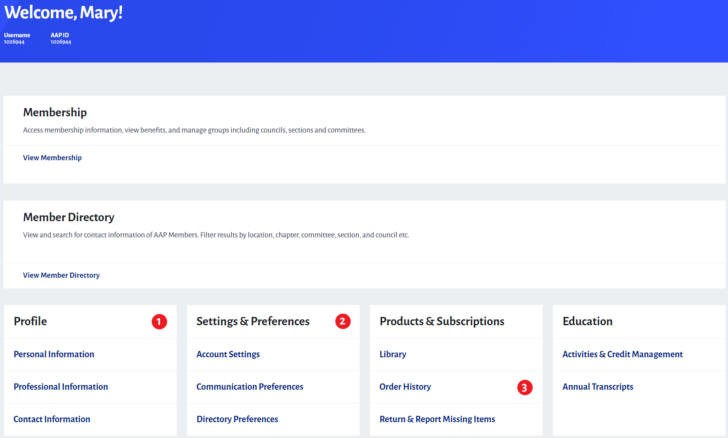This screenshot has width=728, height=438.
Task: Click the red badge numbered 3
Action: click(524, 387)
